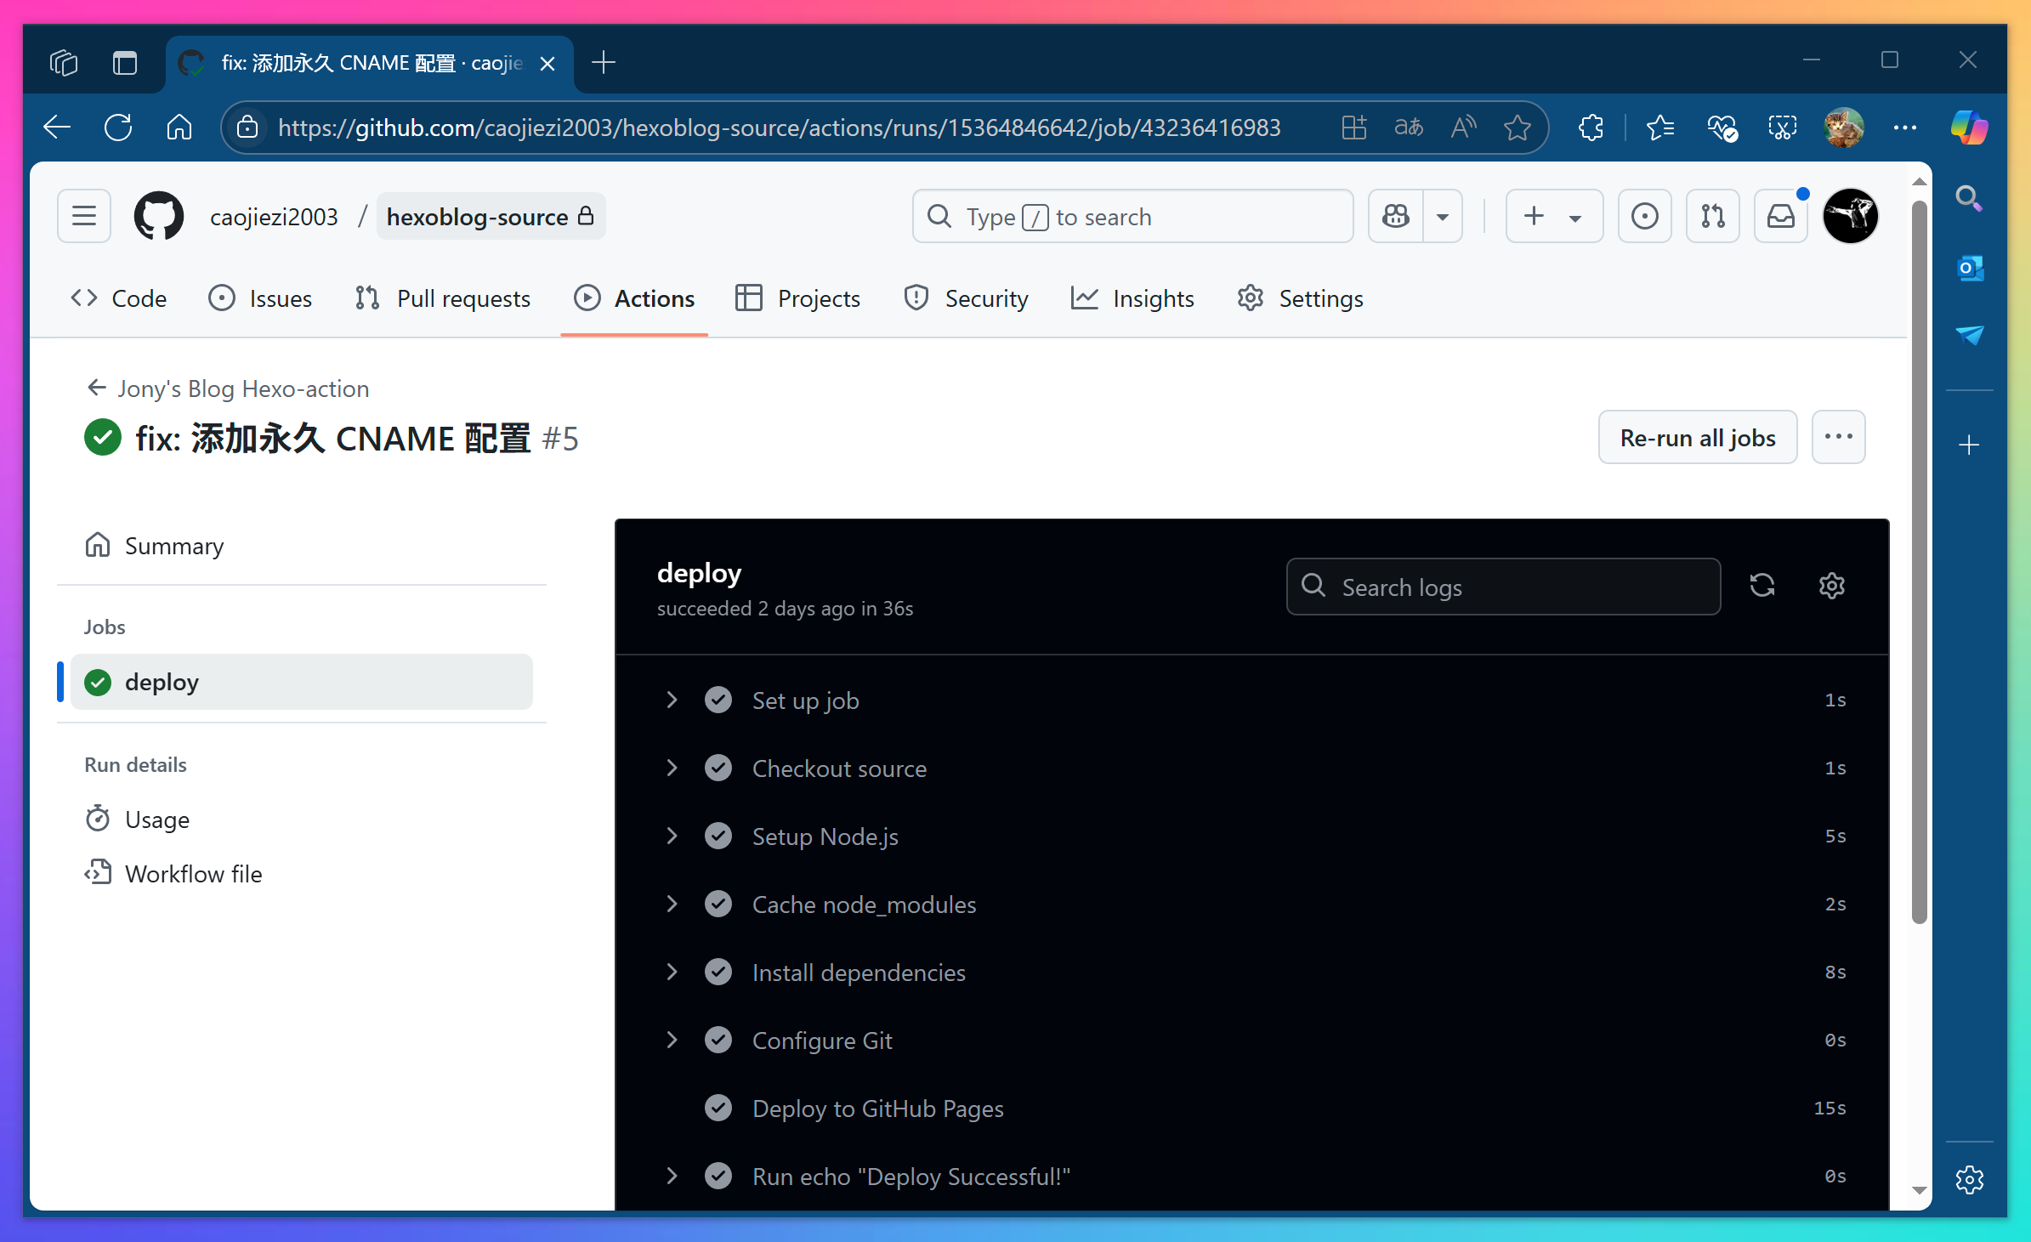The height and width of the screenshot is (1242, 2031).
Task: Open the create new plus dropdown
Action: 1554,217
